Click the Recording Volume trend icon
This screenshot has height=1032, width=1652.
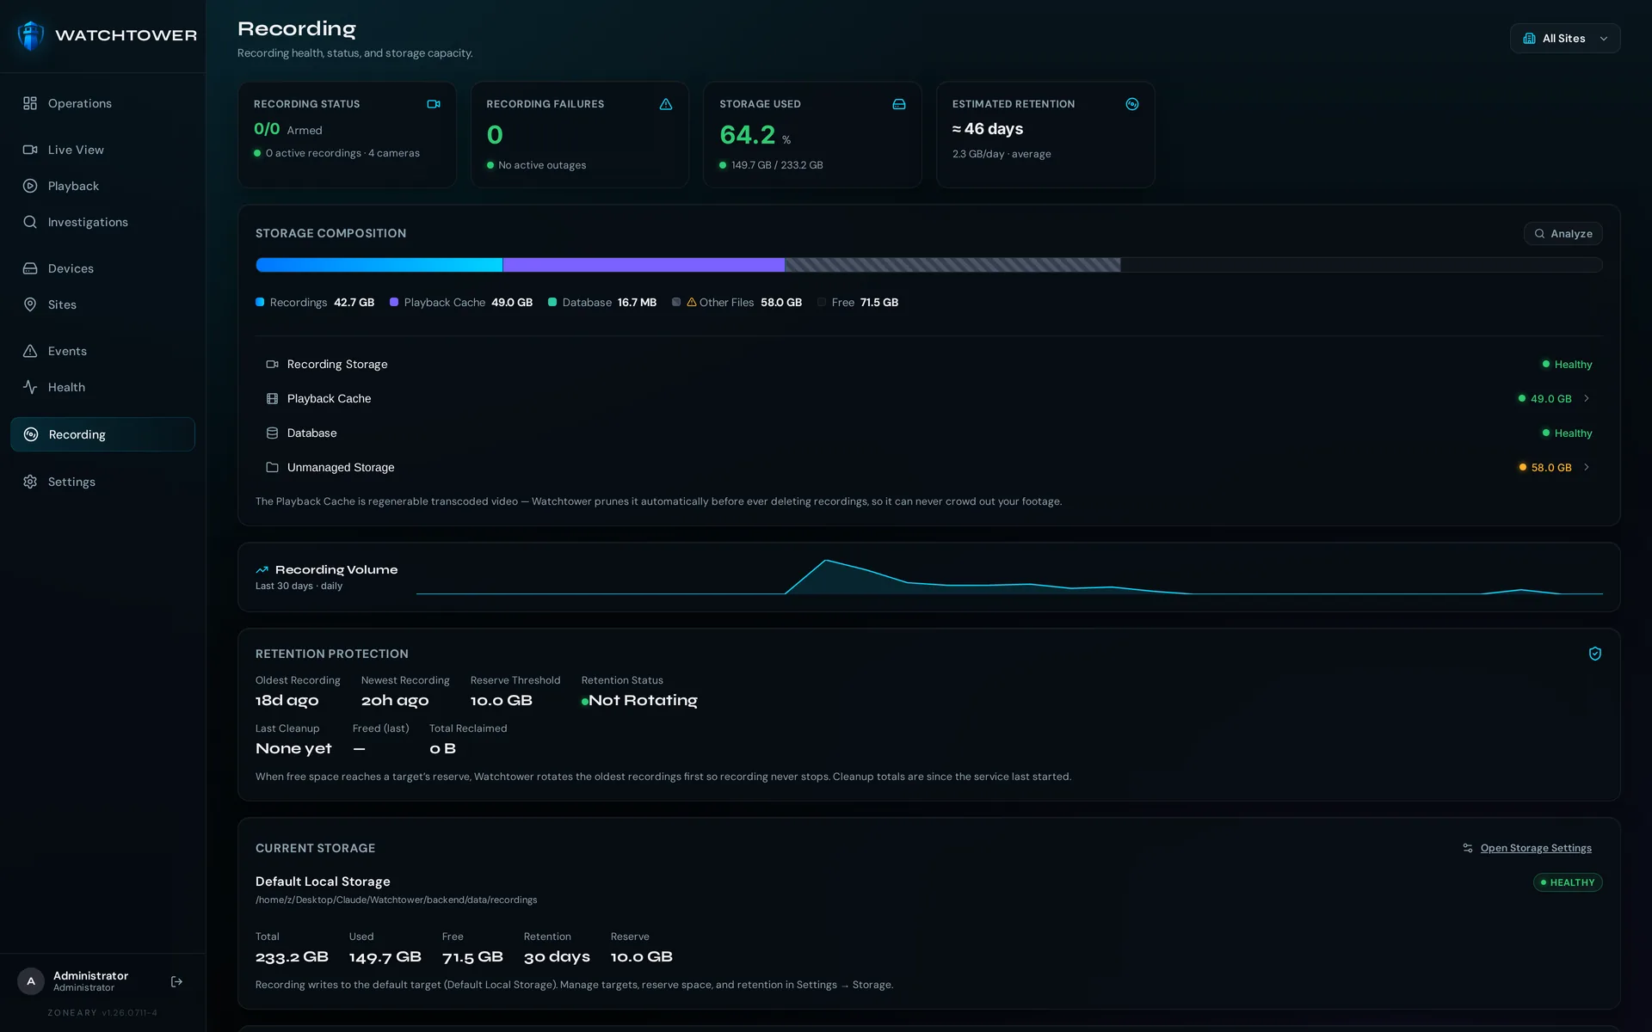click(x=262, y=569)
